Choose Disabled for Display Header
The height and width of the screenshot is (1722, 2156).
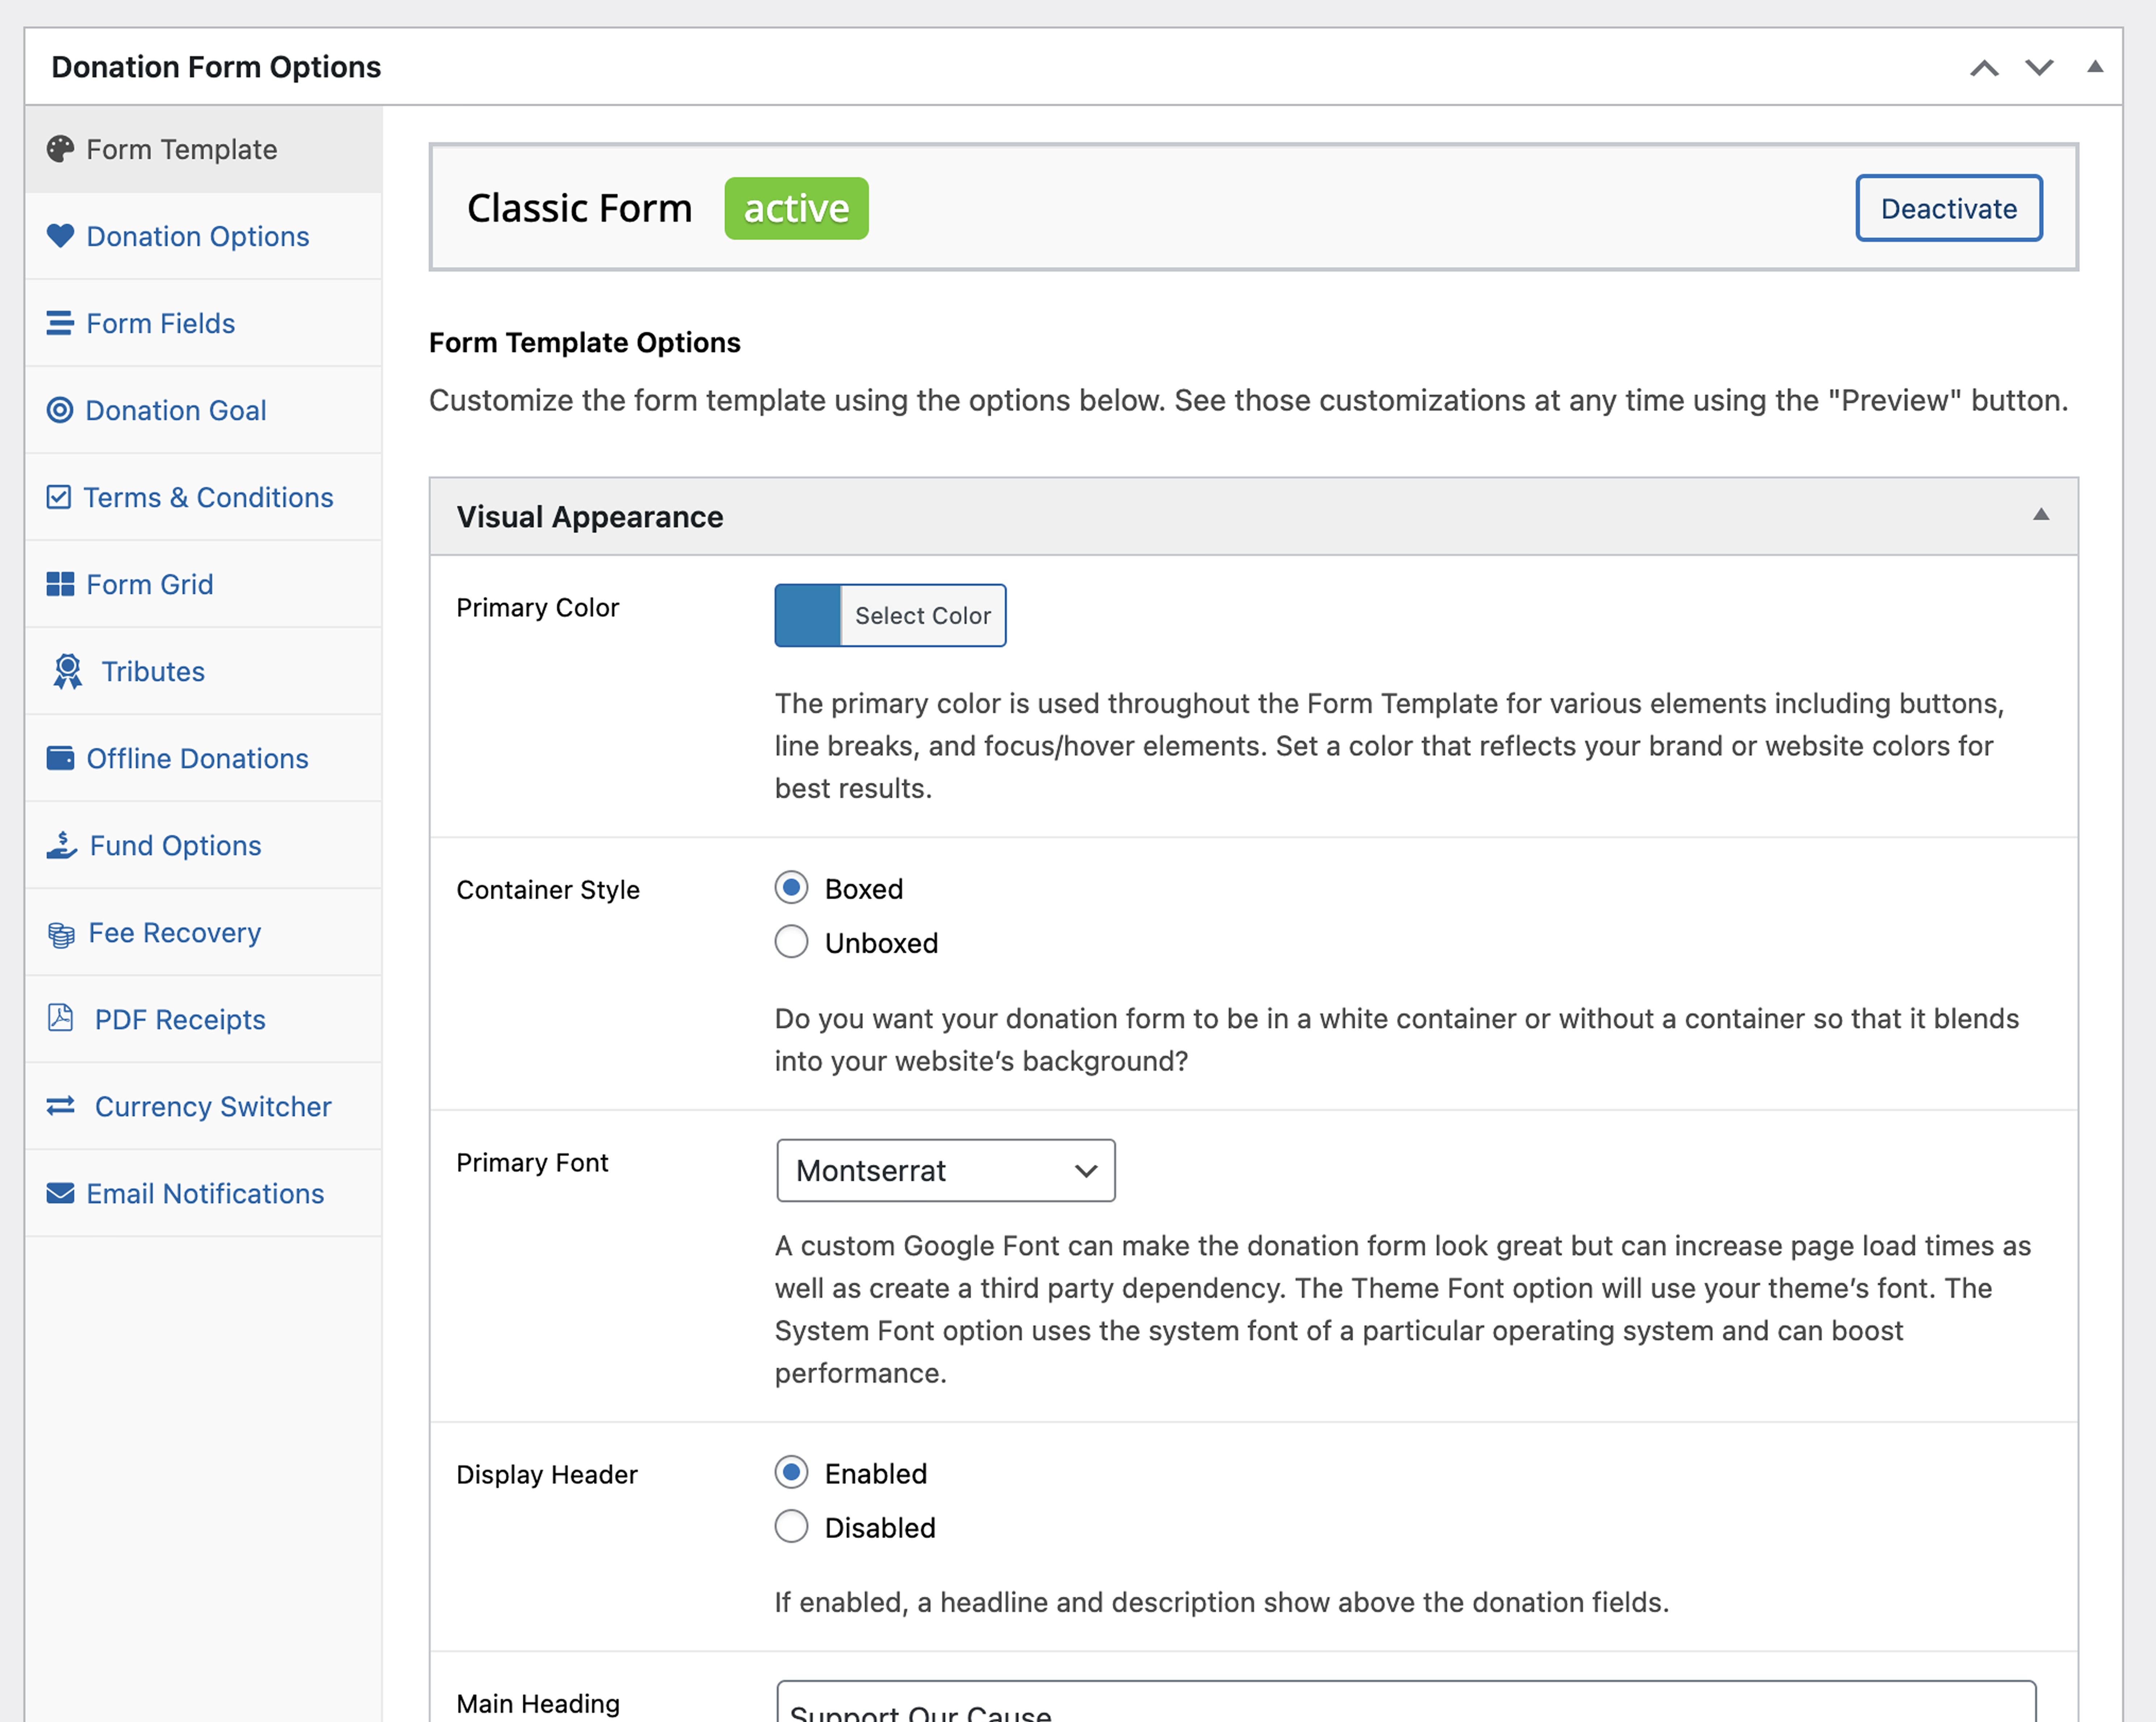791,1527
